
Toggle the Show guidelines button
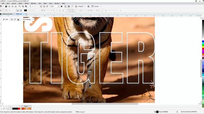pyautogui.click(x=72, y=6)
